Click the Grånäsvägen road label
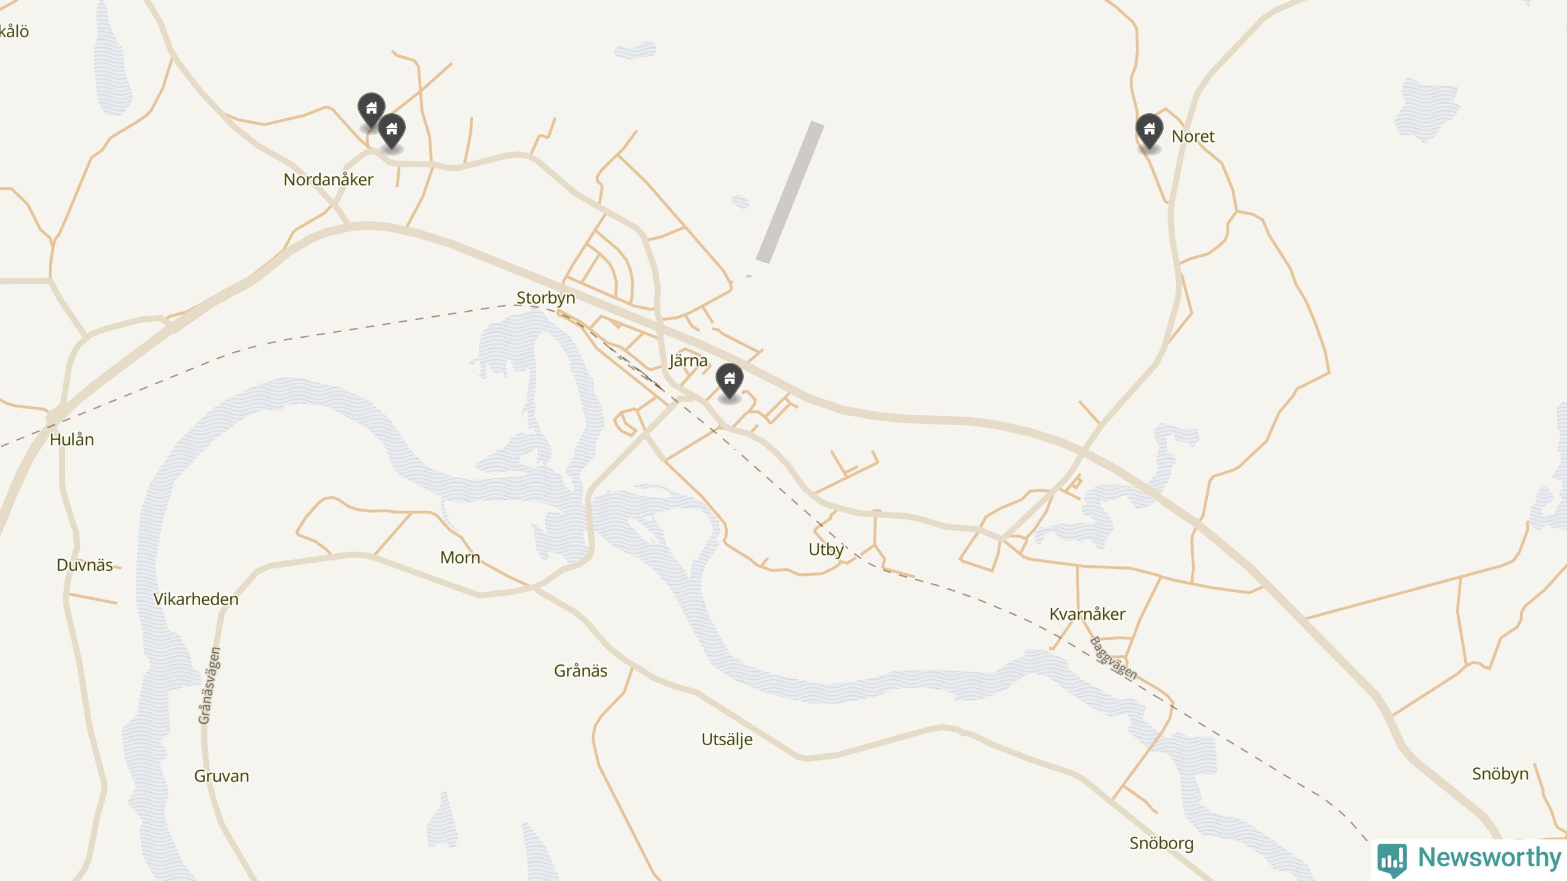Screen dimensions: 1567x881 209,685
